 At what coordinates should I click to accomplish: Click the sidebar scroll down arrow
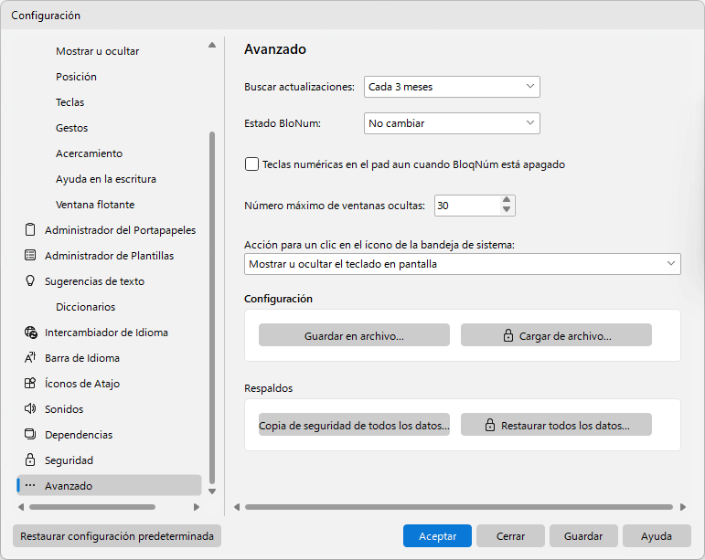tap(212, 491)
